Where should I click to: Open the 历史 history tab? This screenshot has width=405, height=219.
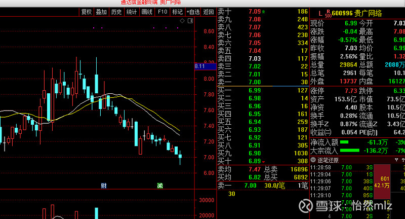click(x=116, y=12)
